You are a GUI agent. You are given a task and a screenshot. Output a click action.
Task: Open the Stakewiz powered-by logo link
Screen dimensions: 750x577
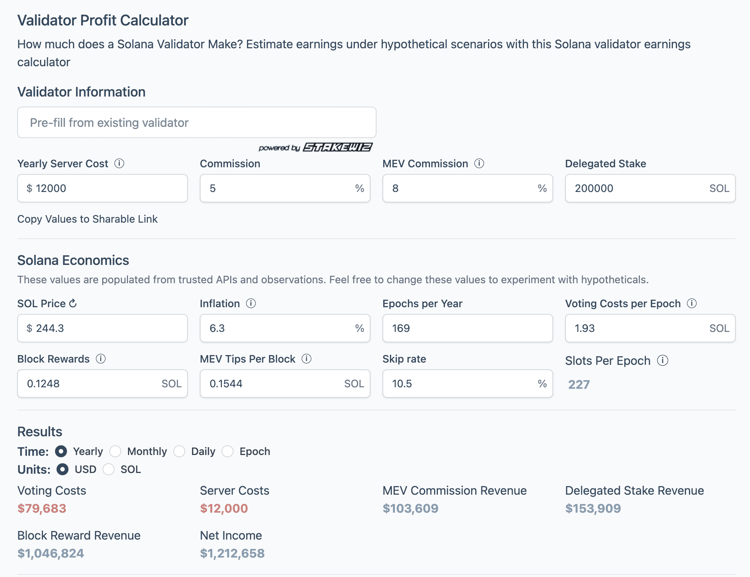(x=337, y=147)
